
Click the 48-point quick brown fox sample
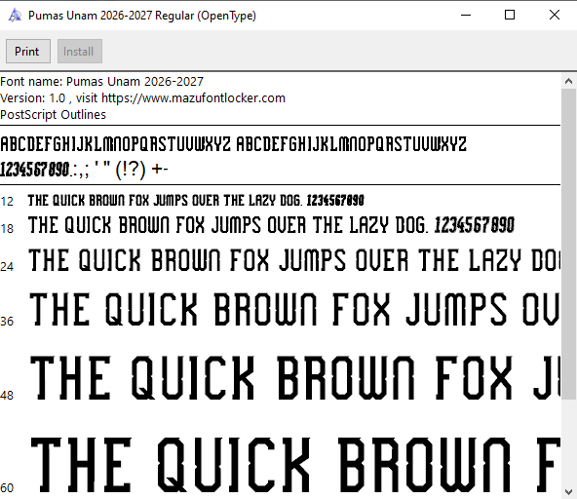pyautogui.click(x=294, y=377)
